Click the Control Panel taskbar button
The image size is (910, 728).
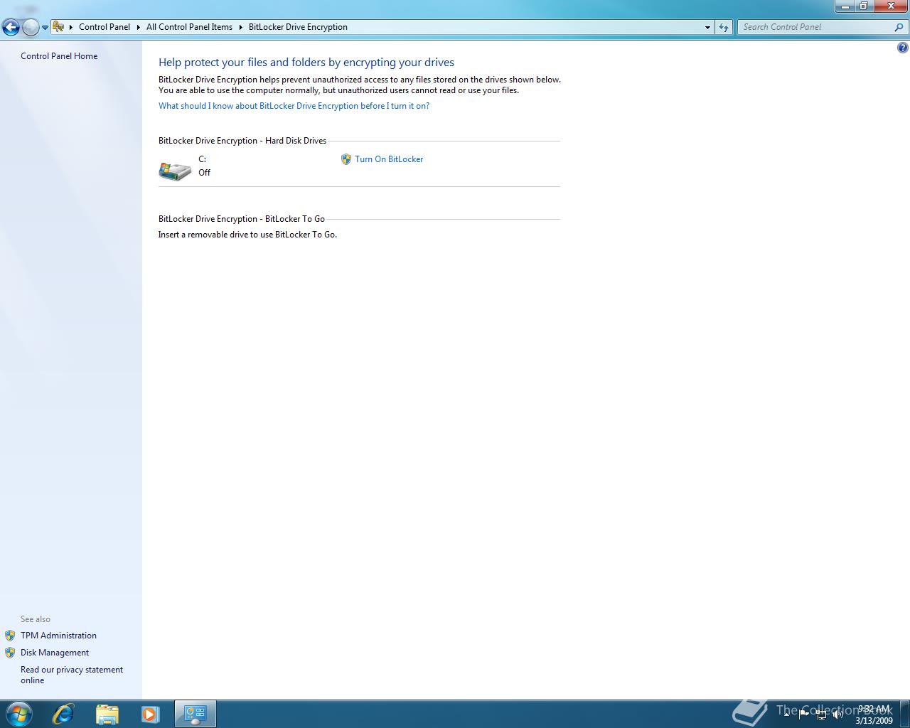195,714
